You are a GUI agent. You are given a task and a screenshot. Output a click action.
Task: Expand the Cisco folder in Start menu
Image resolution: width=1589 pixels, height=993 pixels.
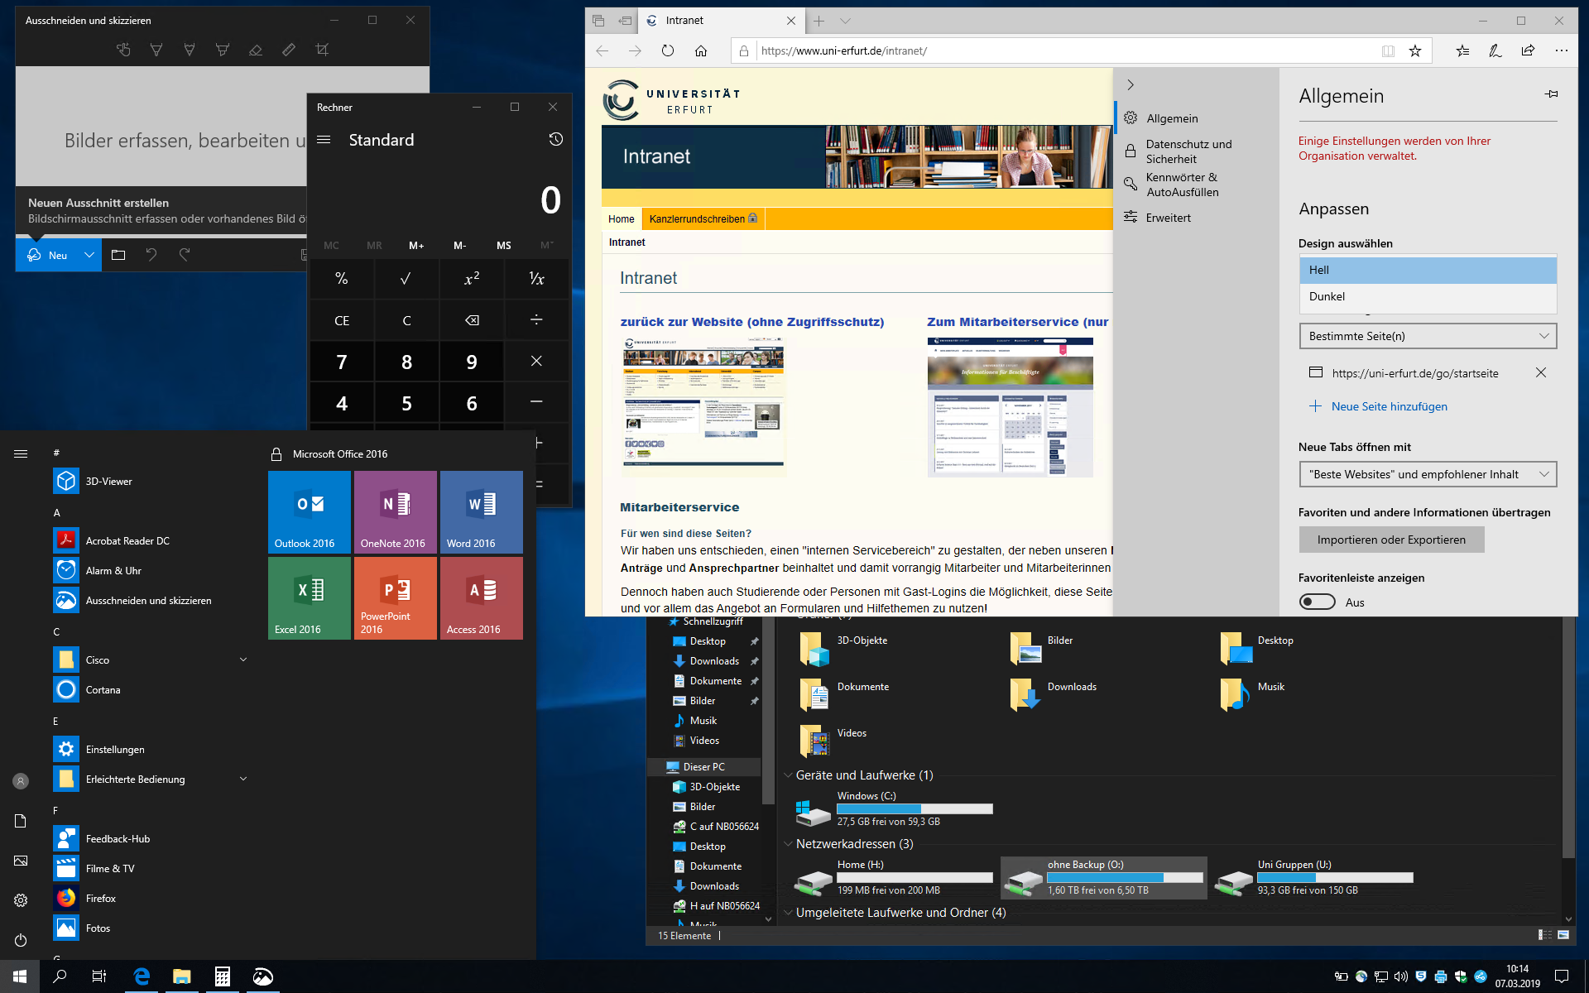(x=243, y=660)
